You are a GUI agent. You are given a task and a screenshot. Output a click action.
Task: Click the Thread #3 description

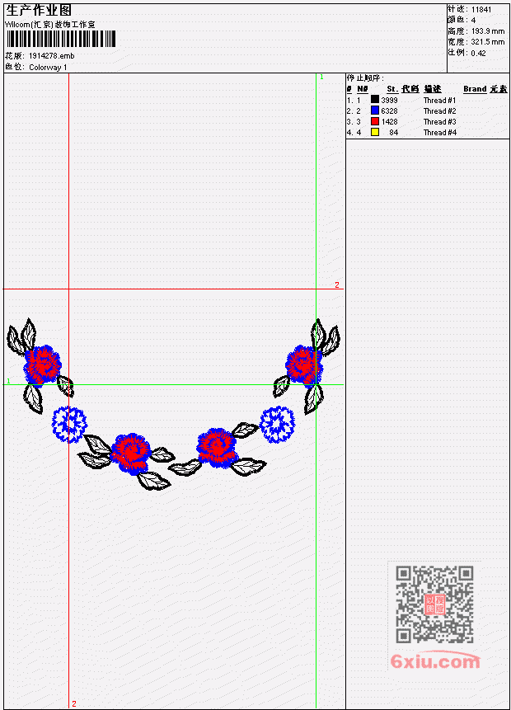[439, 122]
